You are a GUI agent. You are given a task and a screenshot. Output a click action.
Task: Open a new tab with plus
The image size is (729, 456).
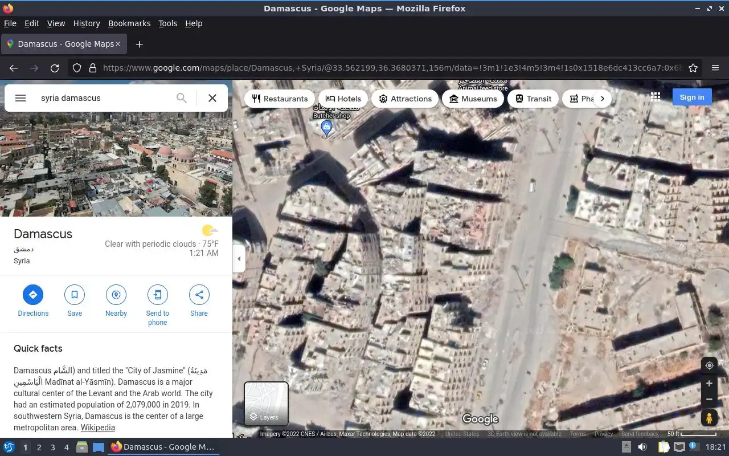pos(139,44)
